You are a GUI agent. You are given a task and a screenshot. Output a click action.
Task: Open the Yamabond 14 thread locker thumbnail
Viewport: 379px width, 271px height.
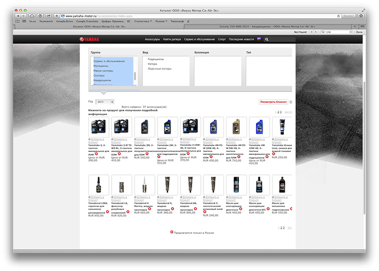point(122,185)
